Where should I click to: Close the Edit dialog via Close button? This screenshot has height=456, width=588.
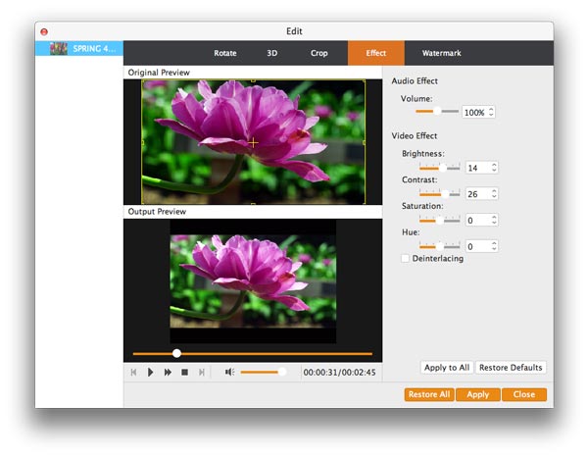pos(524,394)
